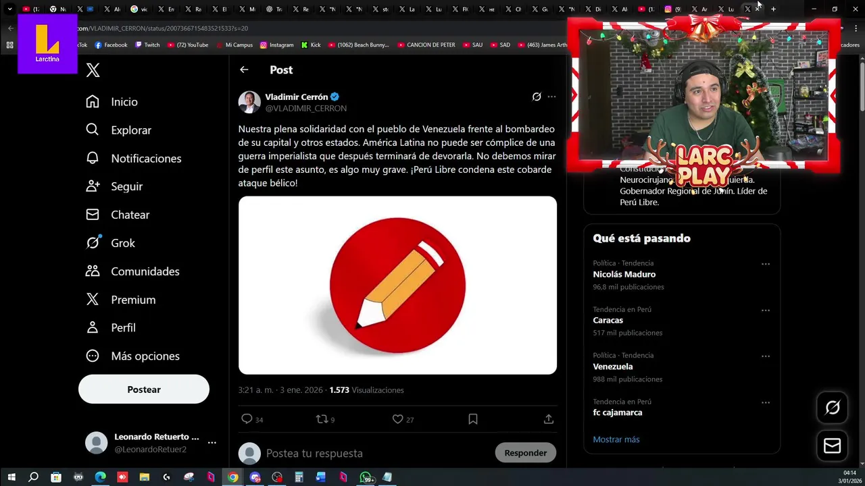Click the Grok explain icon on post
This screenshot has height=486, width=865.
(x=537, y=97)
